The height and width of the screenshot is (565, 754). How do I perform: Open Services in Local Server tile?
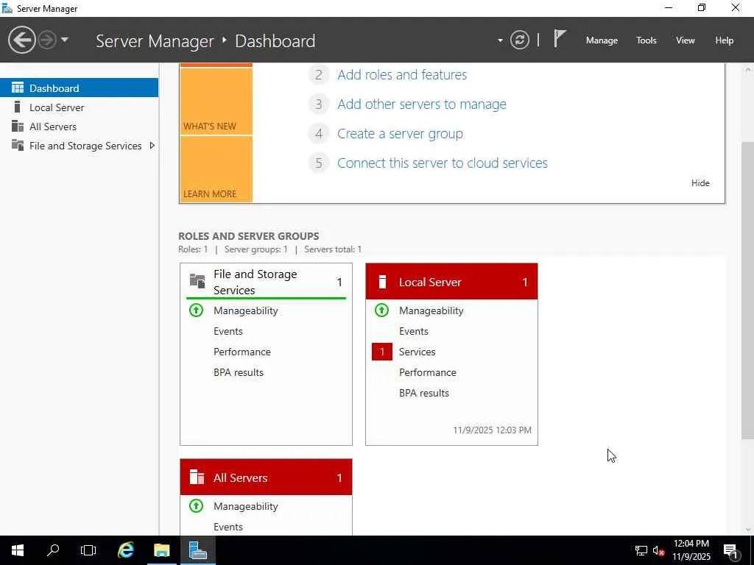(417, 352)
